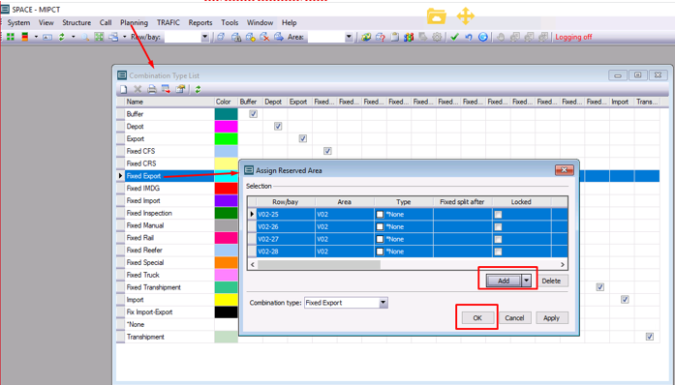The width and height of the screenshot is (675, 385).
Task: Click the blue undo arrow icon
Action: coord(469,37)
